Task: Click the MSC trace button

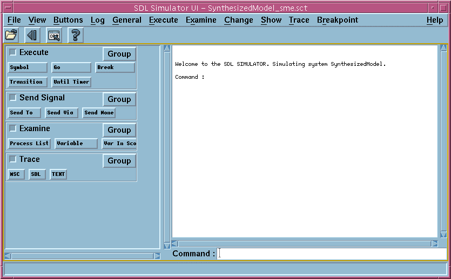Action: point(16,174)
